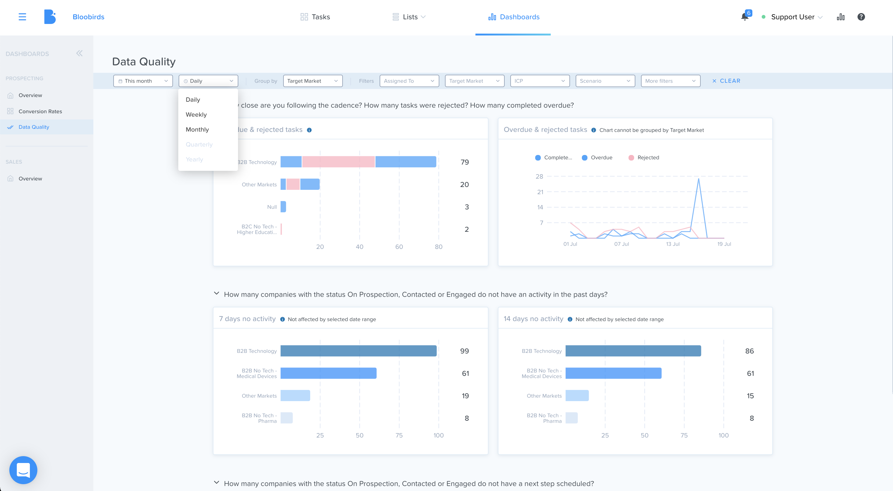893x491 pixels.
Task: Clear all filters with CLEAR button
Action: pyautogui.click(x=726, y=81)
